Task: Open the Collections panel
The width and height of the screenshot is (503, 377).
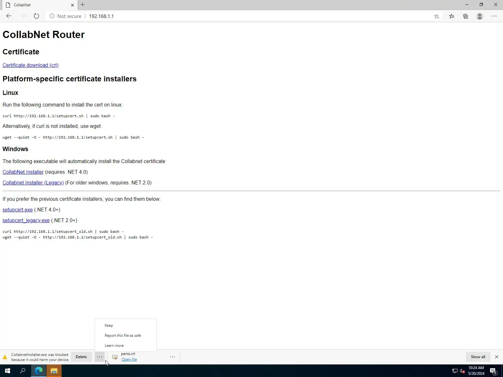Action: point(466,16)
